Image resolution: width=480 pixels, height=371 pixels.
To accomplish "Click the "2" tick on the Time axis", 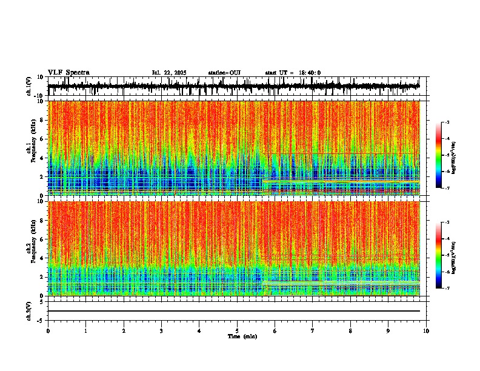I will [124, 331].
